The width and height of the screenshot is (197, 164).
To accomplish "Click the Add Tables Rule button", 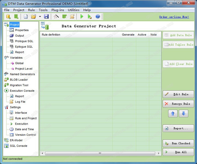I will pyautogui.click(x=178, y=45).
